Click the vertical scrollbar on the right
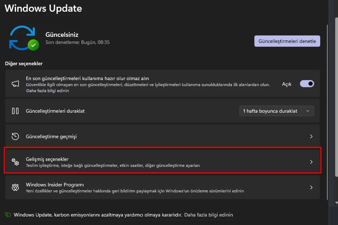The image size is (338, 225). click(336, 106)
